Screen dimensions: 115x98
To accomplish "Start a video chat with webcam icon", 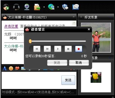I will tap(27, 7).
